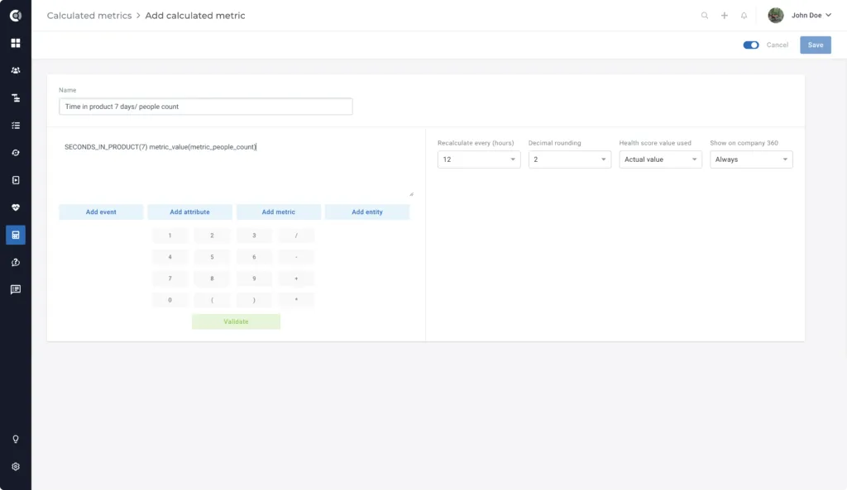
Task: Click keypad digit 7
Action: click(x=170, y=278)
